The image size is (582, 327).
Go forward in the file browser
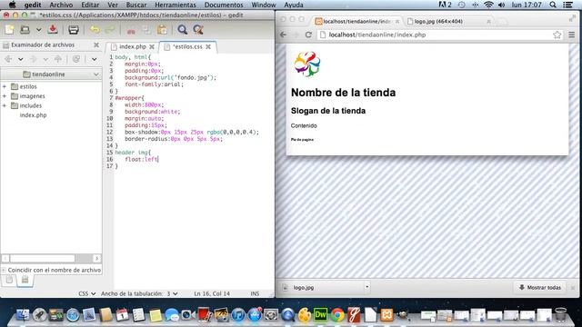[x=34, y=59]
